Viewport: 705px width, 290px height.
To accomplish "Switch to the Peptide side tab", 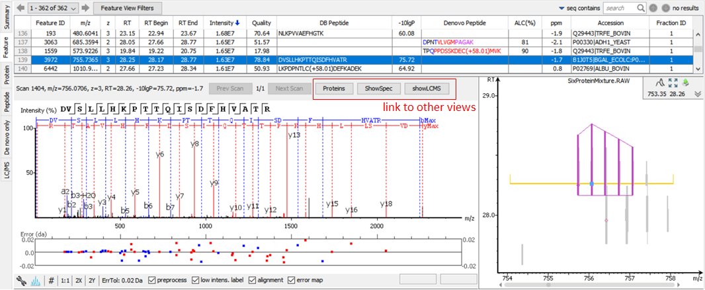I will 7,102.
